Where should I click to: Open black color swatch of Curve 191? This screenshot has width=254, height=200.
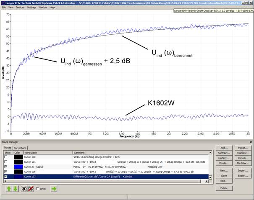(18, 162)
